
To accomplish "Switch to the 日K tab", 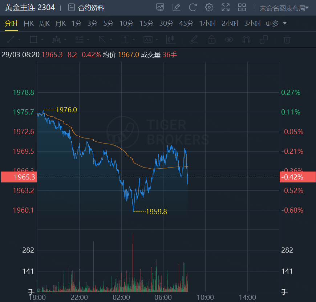I will point(29,24).
